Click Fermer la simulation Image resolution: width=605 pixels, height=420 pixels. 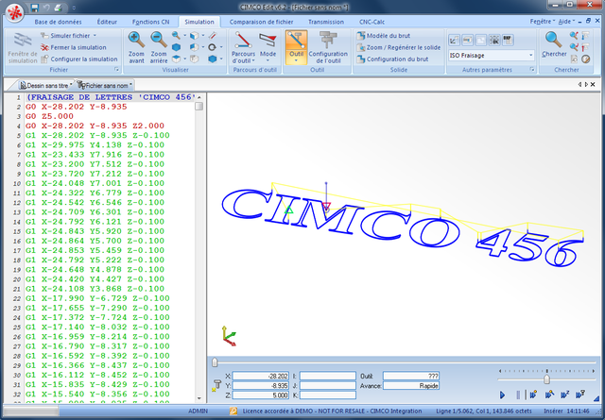click(x=74, y=47)
